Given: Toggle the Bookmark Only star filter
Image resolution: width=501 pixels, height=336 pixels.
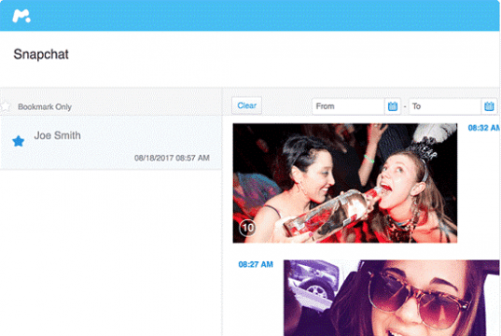Looking at the screenshot, I should [5, 106].
